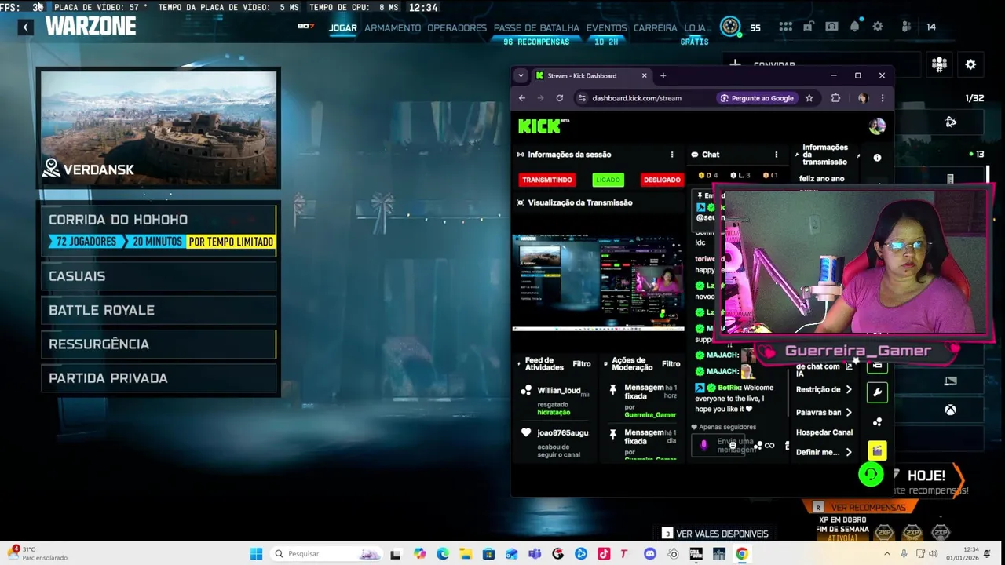Click the chat message input field
This screenshot has height=565, width=1005.
(718, 445)
